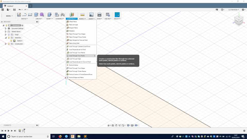247x139 pixels.
Task: Click the Select tool icon
Action: 117,15
